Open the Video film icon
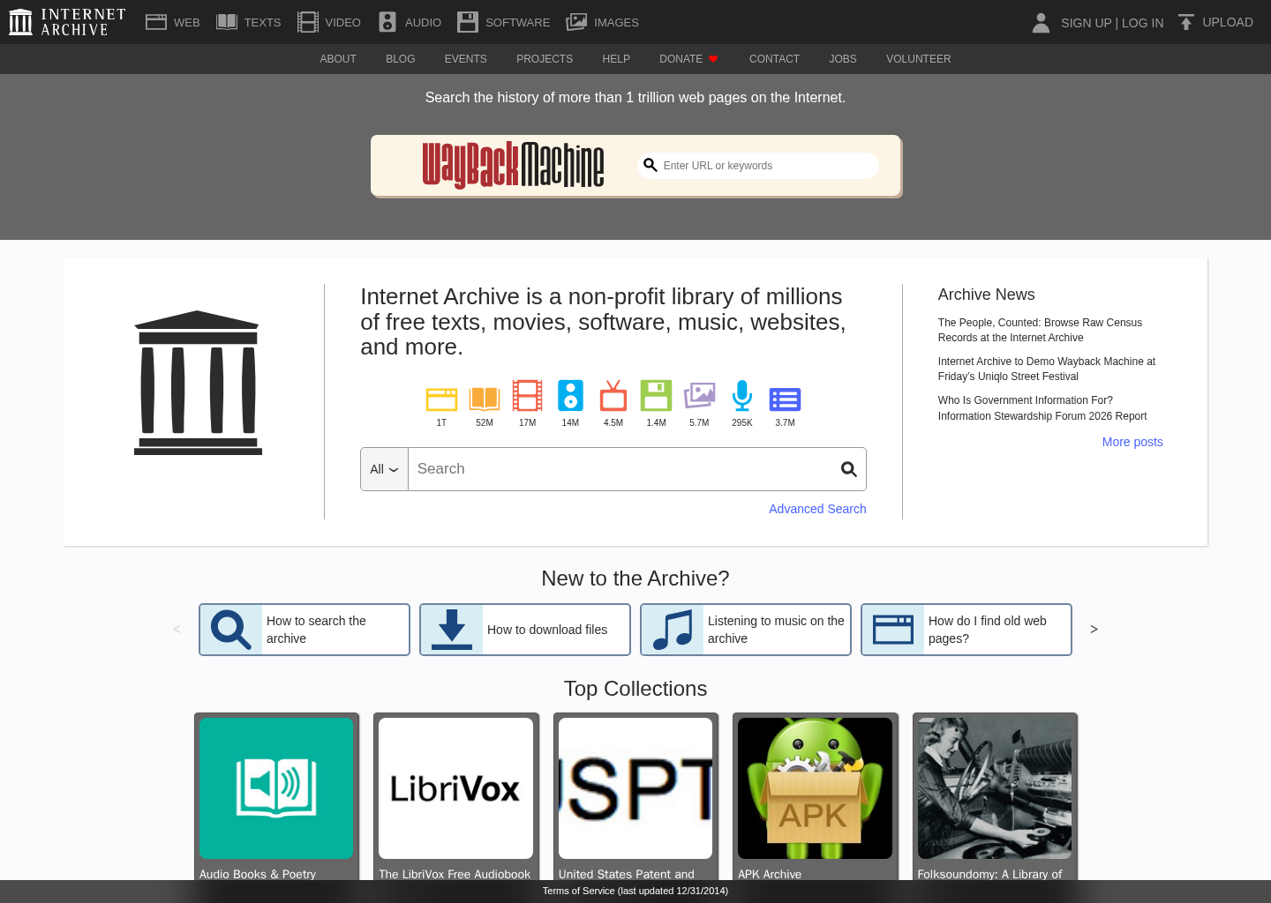 [308, 22]
